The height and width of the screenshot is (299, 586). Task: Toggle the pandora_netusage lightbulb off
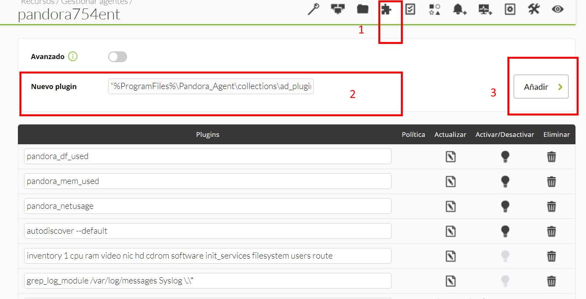(505, 206)
